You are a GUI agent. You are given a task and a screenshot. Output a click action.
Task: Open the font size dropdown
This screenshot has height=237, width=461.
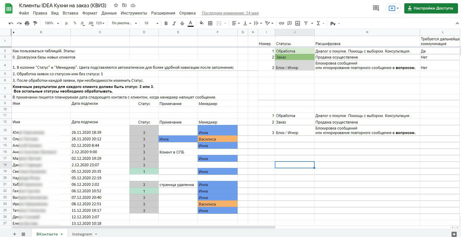151,23
